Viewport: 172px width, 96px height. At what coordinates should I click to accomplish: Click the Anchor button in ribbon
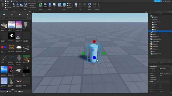click(69, 8)
